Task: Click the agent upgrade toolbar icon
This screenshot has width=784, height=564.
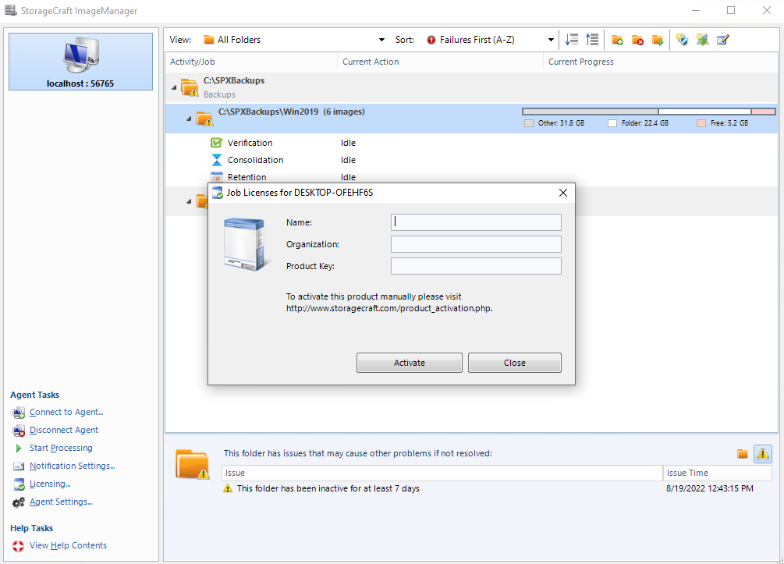Action: point(702,39)
